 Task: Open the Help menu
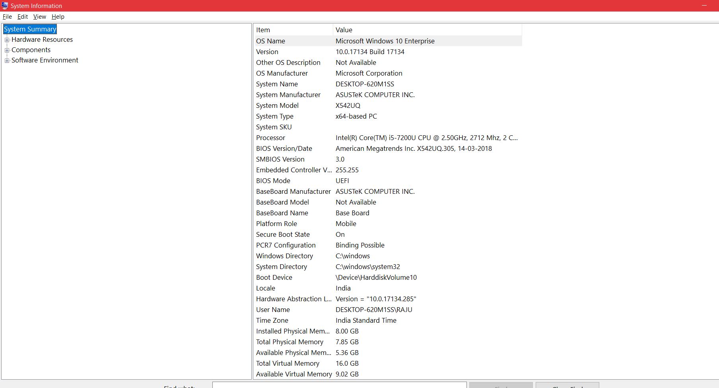tap(58, 17)
